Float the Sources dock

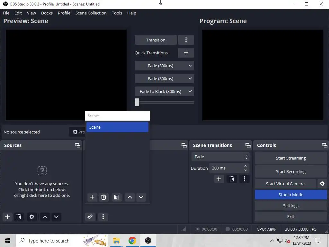click(x=78, y=145)
